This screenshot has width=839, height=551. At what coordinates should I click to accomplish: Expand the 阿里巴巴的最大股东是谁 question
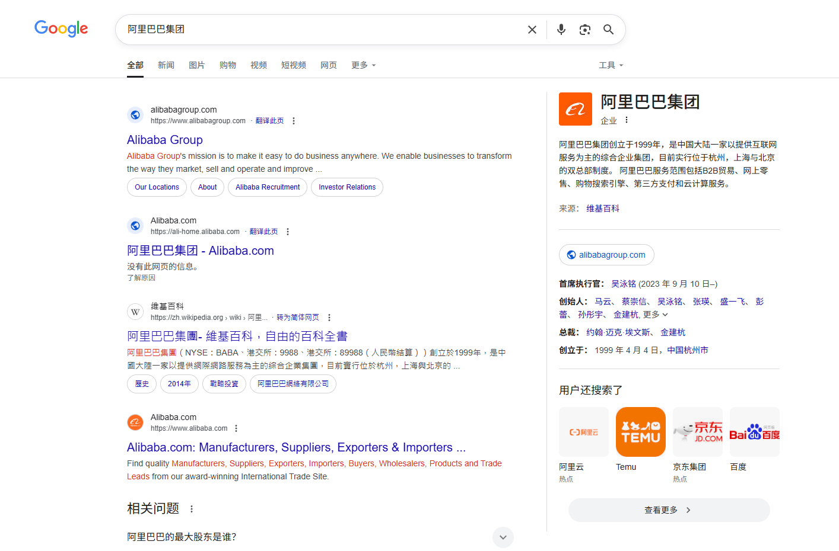pos(503,537)
